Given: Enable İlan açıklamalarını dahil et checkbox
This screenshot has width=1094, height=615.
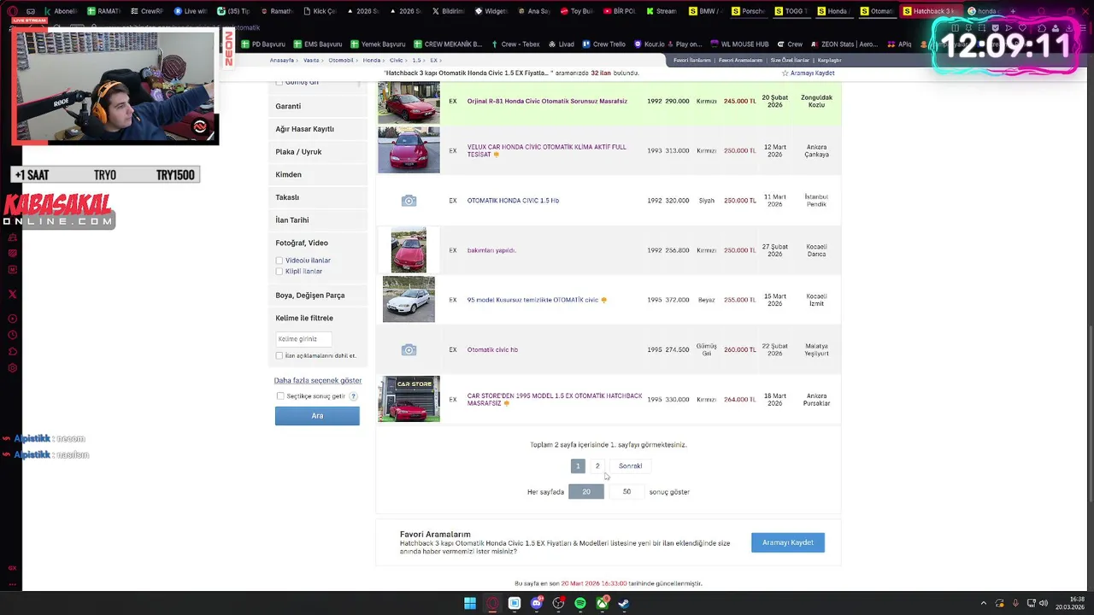Looking at the screenshot, I should (279, 355).
